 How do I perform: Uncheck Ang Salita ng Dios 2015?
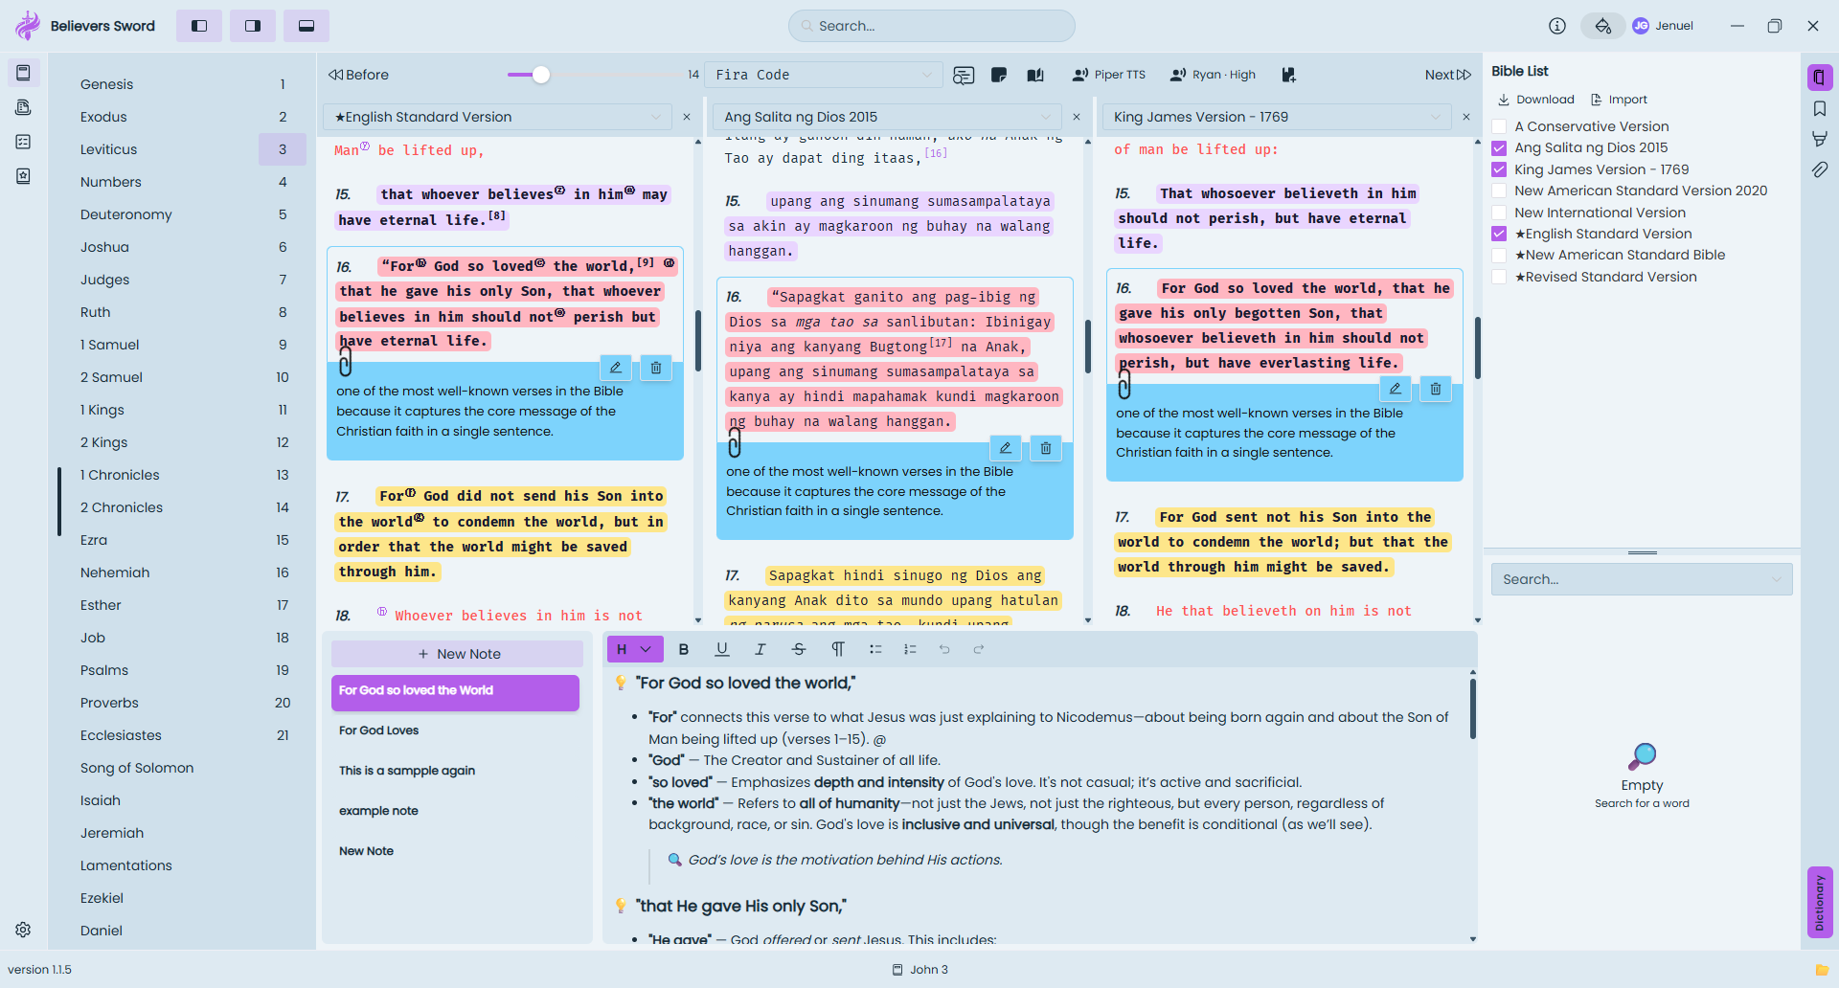coord(1500,147)
